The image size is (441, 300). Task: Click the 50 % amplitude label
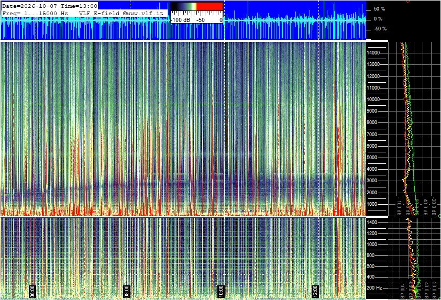pyautogui.click(x=379, y=9)
